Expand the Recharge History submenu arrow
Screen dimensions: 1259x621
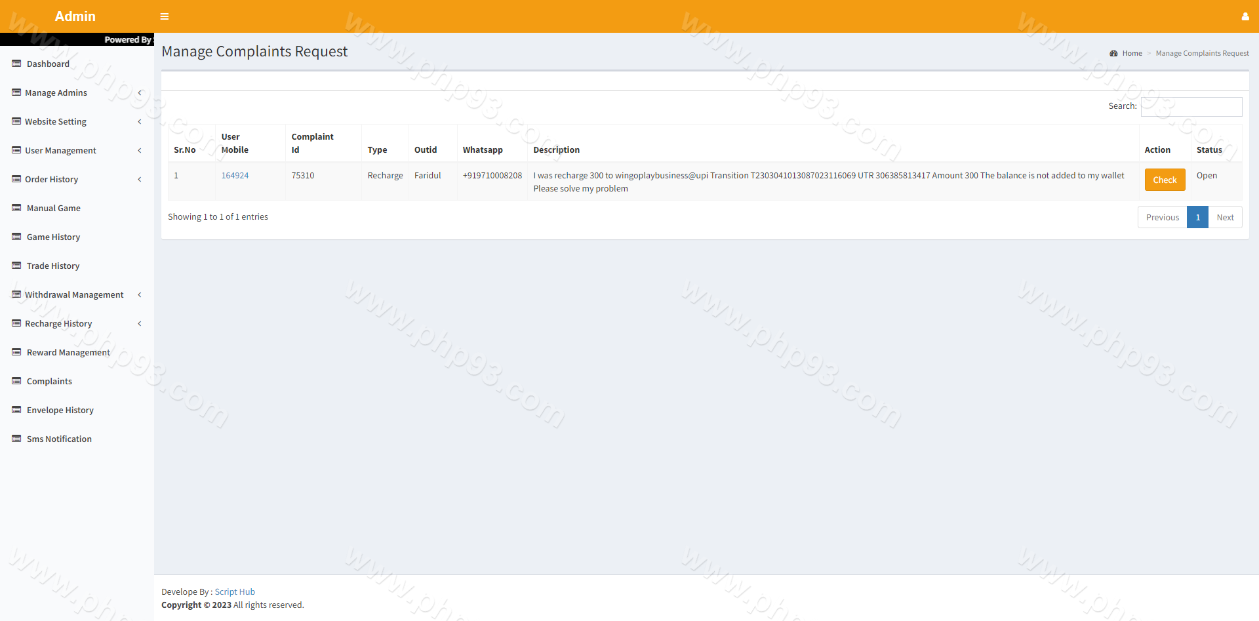tap(140, 323)
